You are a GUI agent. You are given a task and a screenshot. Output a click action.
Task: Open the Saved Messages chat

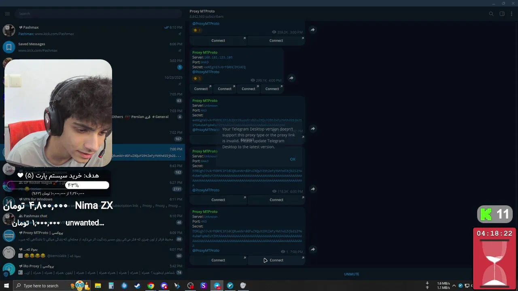(92, 47)
